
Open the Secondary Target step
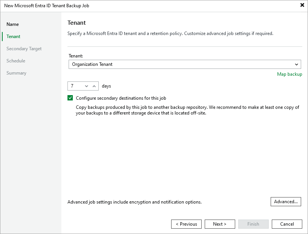24,48
